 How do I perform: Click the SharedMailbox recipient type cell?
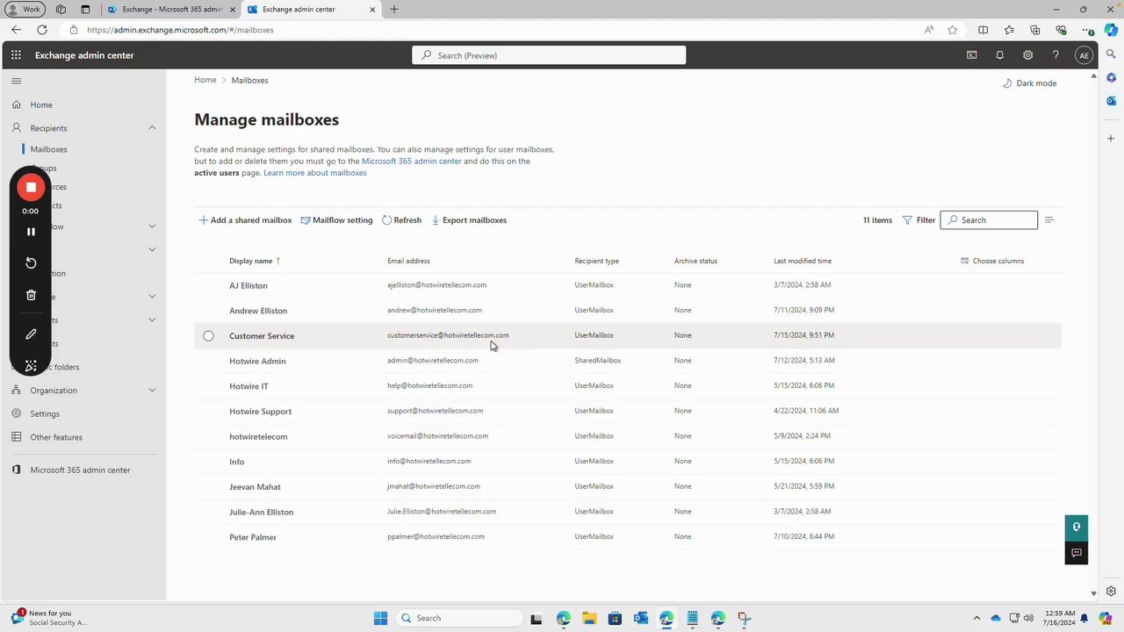[598, 361]
